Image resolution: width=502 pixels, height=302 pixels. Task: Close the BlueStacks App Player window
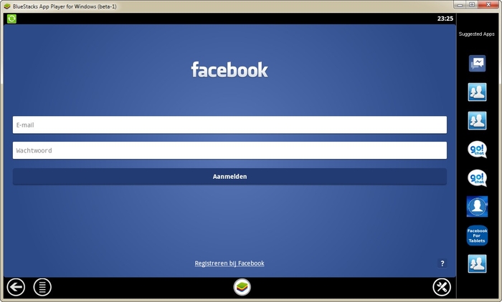(x=488, y=5)
